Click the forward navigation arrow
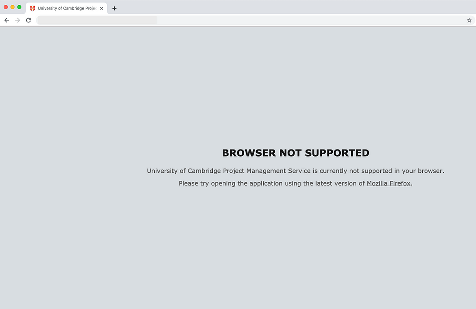The width and height of the screenshot is (476, 309). (x=18, y=20)
